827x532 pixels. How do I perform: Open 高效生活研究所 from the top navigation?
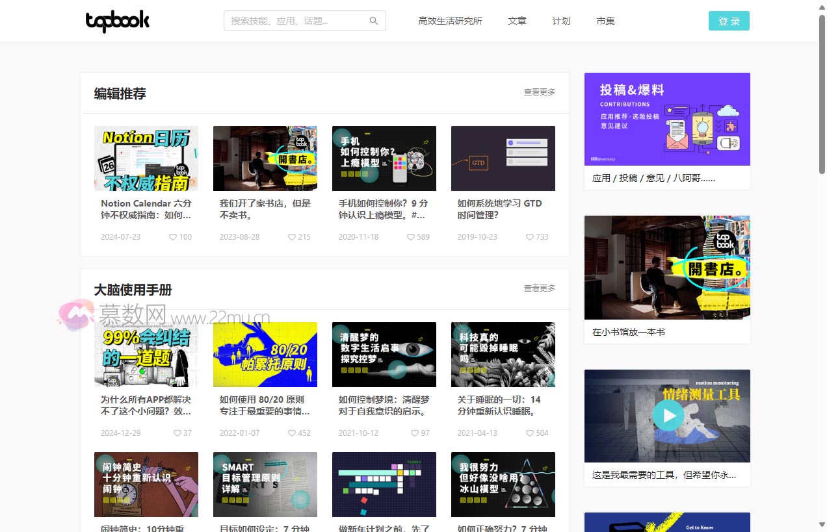point(450,21)
